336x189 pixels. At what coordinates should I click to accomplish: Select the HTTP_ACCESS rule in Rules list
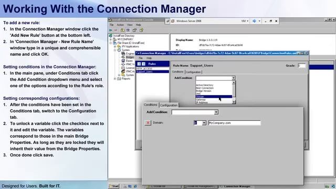(152, 69)
